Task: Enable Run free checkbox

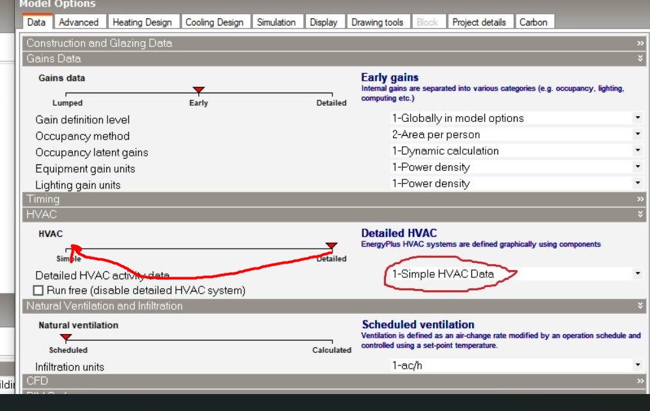Action: tap(38, 290)
